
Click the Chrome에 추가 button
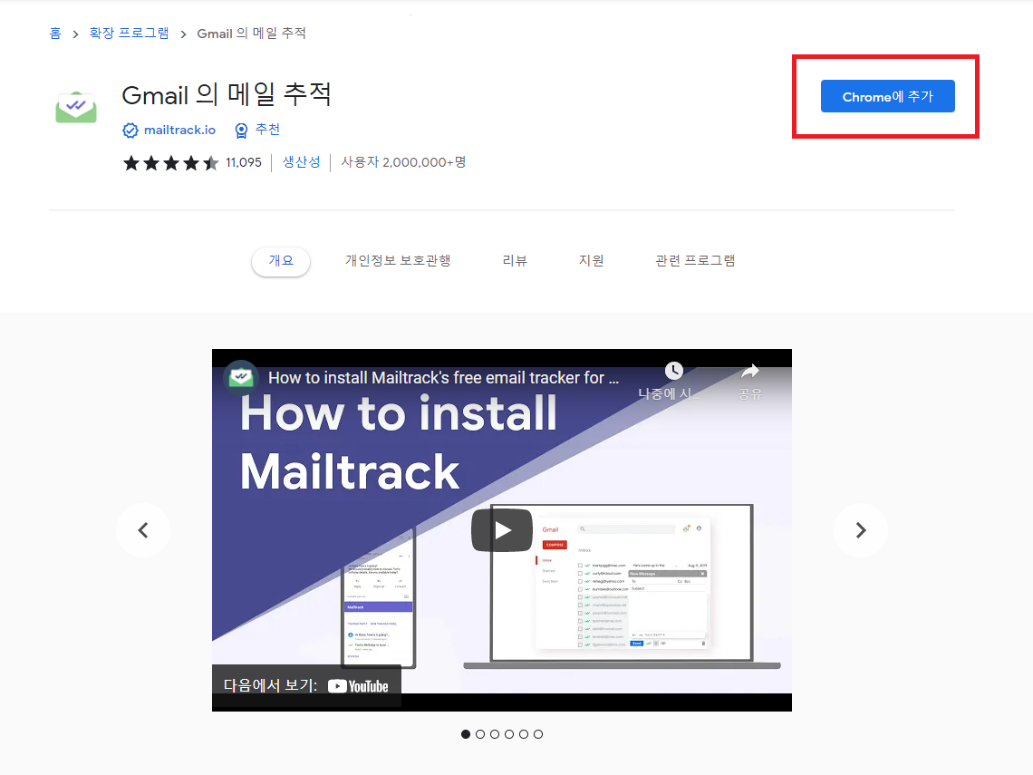[887, 96]
